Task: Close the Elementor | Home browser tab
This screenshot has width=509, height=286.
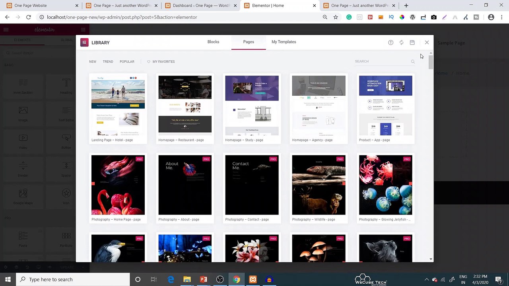Action: (315, 6)
